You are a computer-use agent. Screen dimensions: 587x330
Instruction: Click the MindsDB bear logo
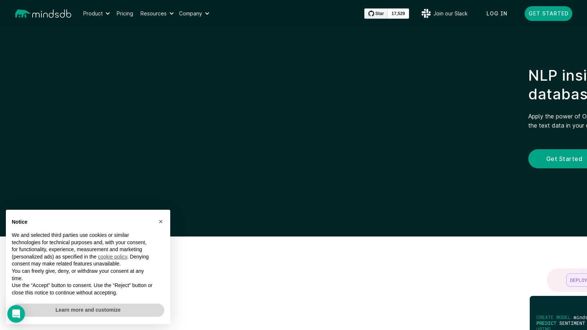[23, 14]
